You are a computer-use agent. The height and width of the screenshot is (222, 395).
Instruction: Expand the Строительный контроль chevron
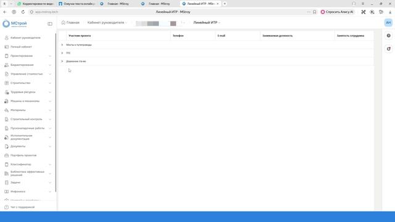50,119
